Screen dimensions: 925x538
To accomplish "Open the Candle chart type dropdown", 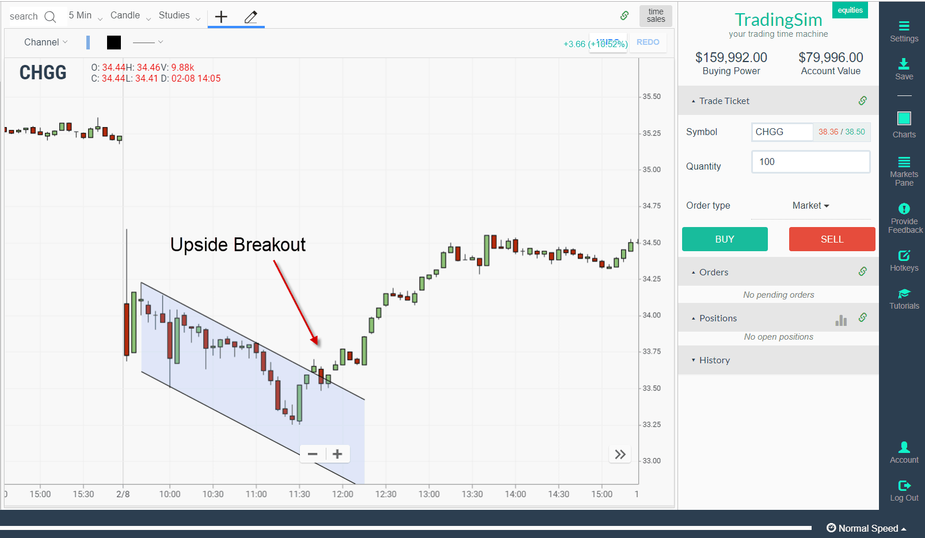I will click(125, 16).
